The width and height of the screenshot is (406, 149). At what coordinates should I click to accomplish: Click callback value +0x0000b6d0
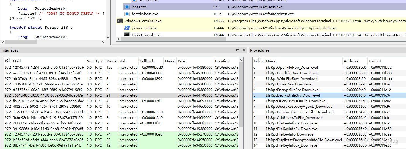click(151, 67)
